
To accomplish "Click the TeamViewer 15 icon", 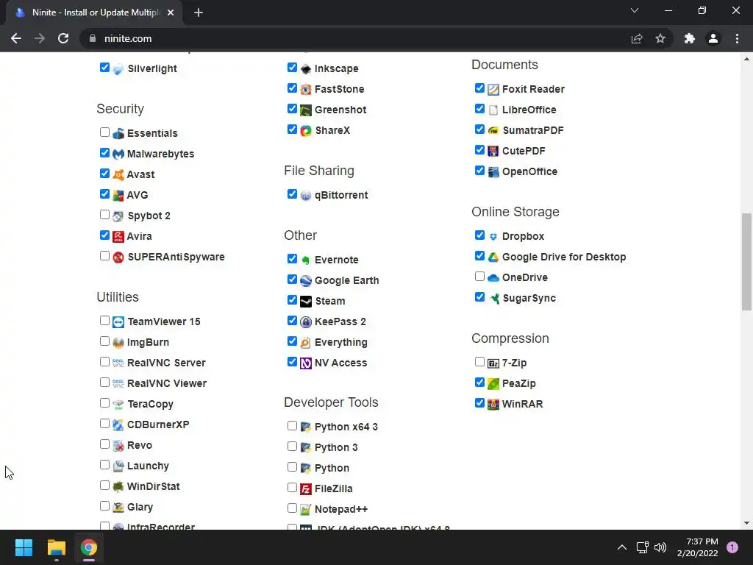I will (x=118, y=322).
